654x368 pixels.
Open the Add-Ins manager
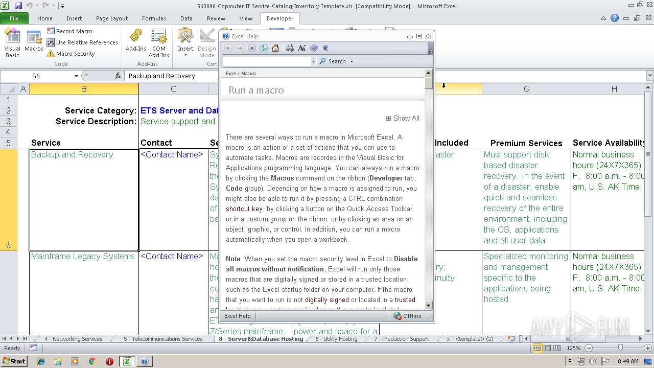coord(135,41)
